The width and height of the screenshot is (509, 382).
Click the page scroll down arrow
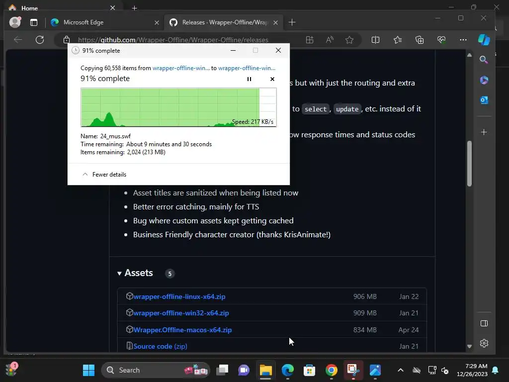pyautogui.click(x=469, y=346)
